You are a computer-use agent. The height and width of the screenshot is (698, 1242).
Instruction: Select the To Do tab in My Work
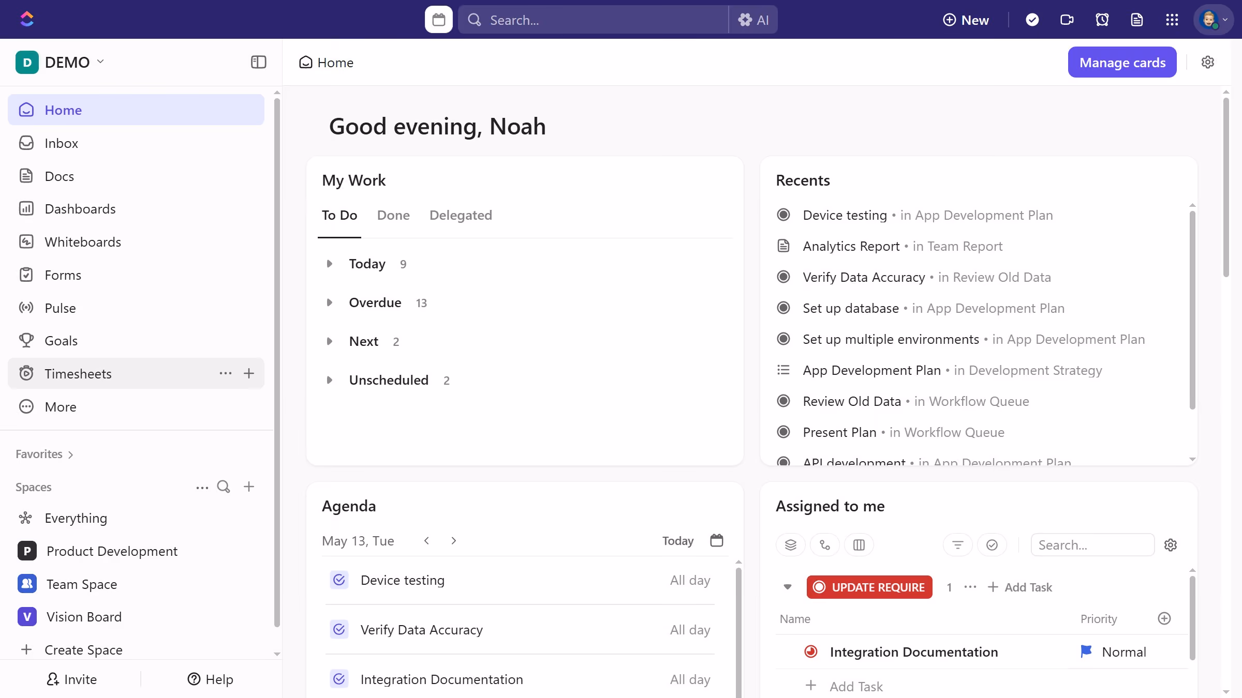pos(339,215)
